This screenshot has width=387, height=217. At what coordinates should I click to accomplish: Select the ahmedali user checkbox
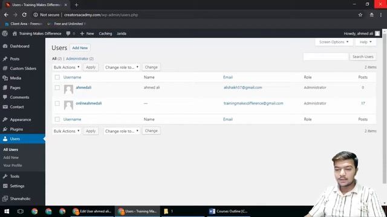tap(57, 87)
